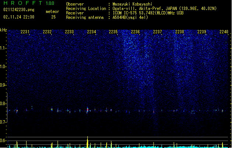This screenshot has height=148, width=232.
Task: Click the 0.8 kHz axis label
Action: pos(3,104)
